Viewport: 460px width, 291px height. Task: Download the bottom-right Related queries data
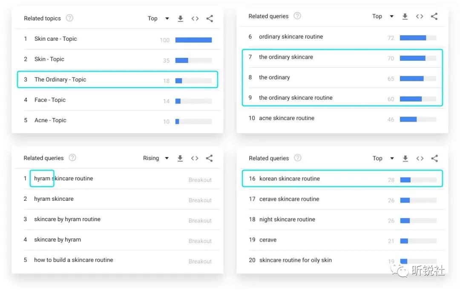[x=405, y=159]
